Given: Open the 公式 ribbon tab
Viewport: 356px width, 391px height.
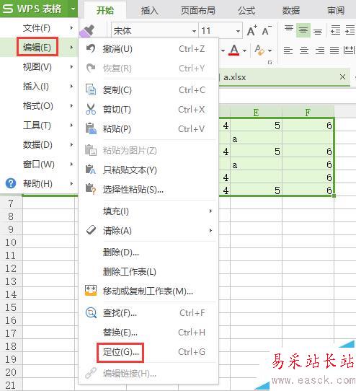Looking at the screenshot, I should [246, 11].
